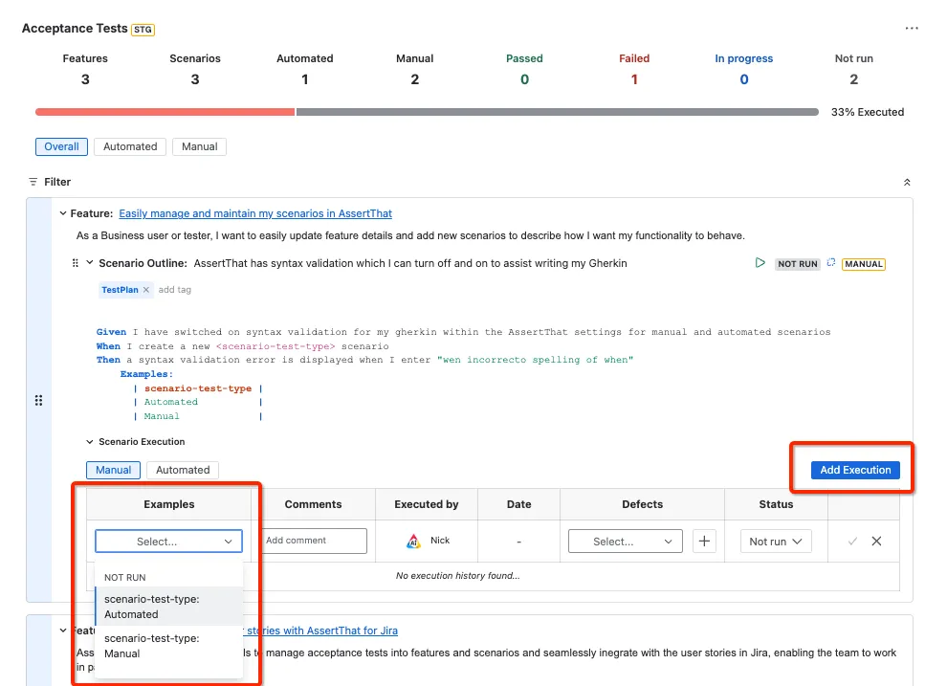Switch to the Automated tab below the progress bar
The height and width of the screenshot is (686, 947).
click(x=130, y=146)
